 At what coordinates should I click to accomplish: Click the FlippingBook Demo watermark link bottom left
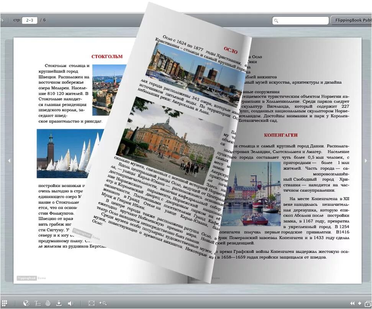pos(31,278)
